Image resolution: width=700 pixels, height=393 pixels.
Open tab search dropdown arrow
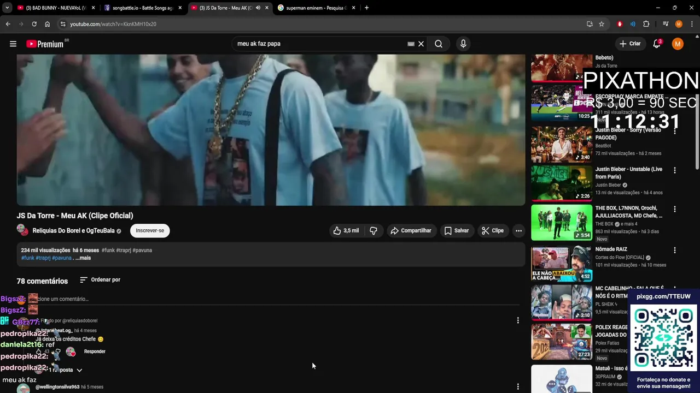tap(8, 8)
